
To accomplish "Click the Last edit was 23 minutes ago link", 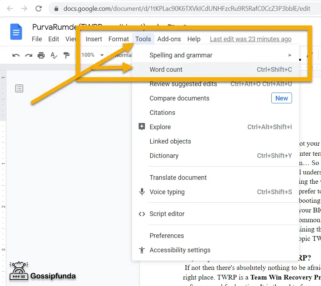I will [251, 39].
